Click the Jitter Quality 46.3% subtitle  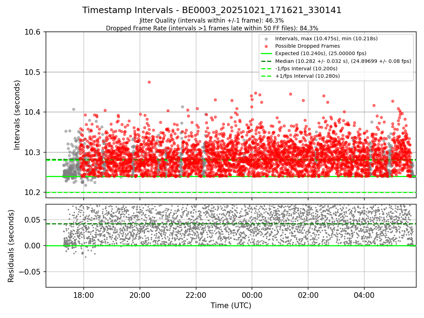click(x=212, y=20)
